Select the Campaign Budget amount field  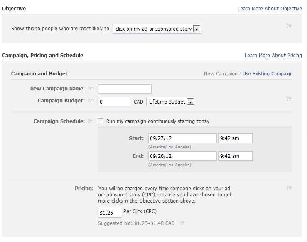click(x=115, y=102)
